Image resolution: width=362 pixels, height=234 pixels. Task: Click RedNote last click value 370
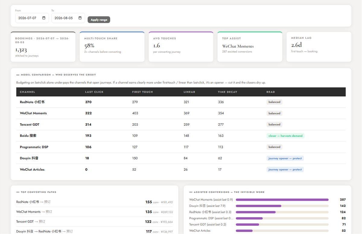pyautogui.click(x=88, y=102)
